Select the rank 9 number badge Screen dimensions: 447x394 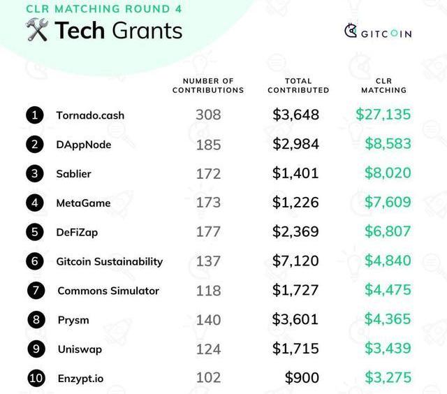[35, 349]
